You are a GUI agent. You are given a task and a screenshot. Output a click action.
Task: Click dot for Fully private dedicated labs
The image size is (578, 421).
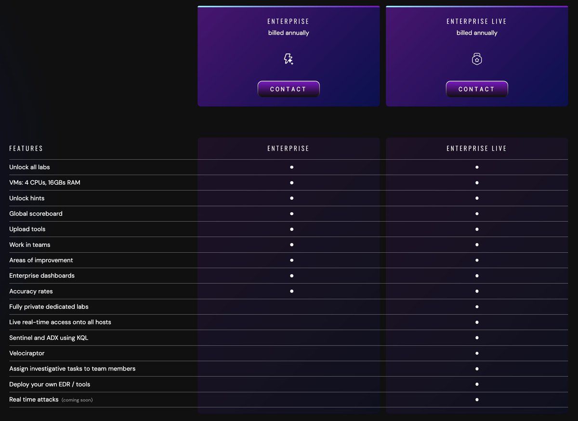[477, 306]
